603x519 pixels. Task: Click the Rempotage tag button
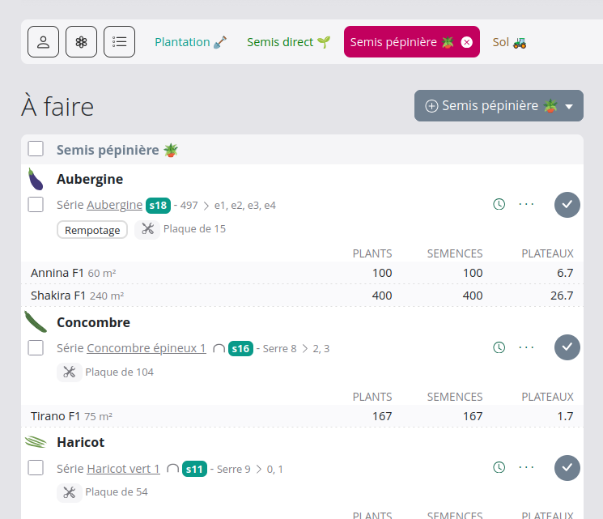point(92,230)
